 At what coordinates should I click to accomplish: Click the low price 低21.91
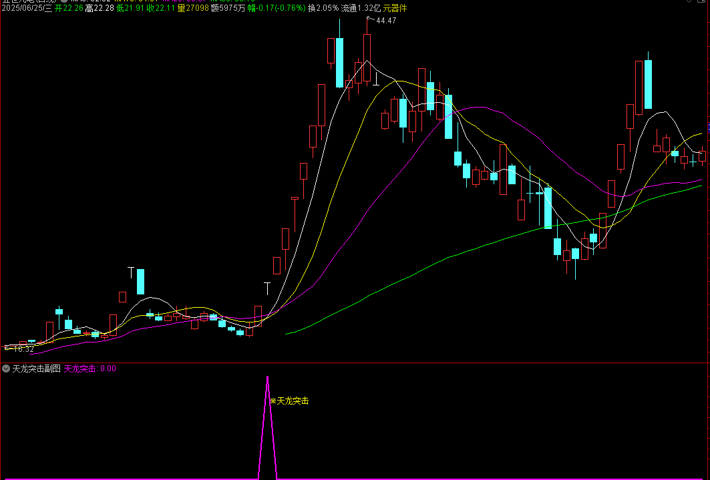130,8
